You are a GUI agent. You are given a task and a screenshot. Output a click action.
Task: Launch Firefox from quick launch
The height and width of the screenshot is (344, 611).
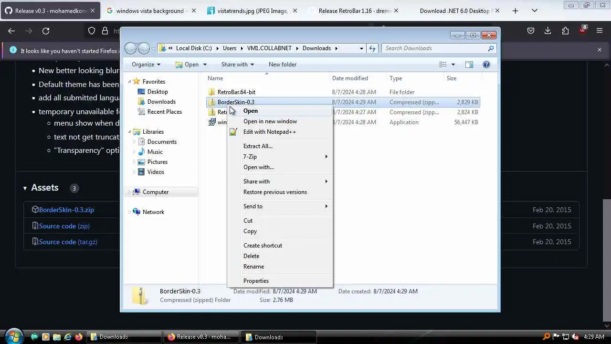click(79, 337)
